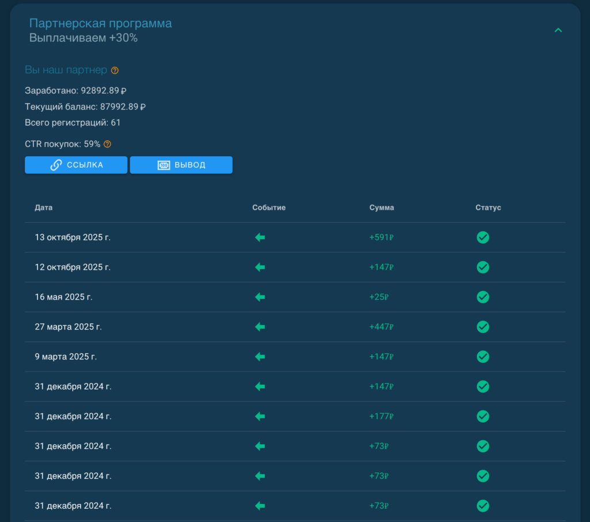Click the +591₽ amount
590x522 pixels.
point(381,237)
